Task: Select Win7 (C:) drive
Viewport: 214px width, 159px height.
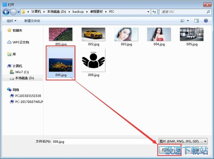Action: [22, 72]
